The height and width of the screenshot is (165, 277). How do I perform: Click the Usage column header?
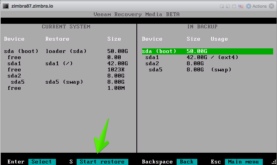pyautogui.click(x=219, y=39)
